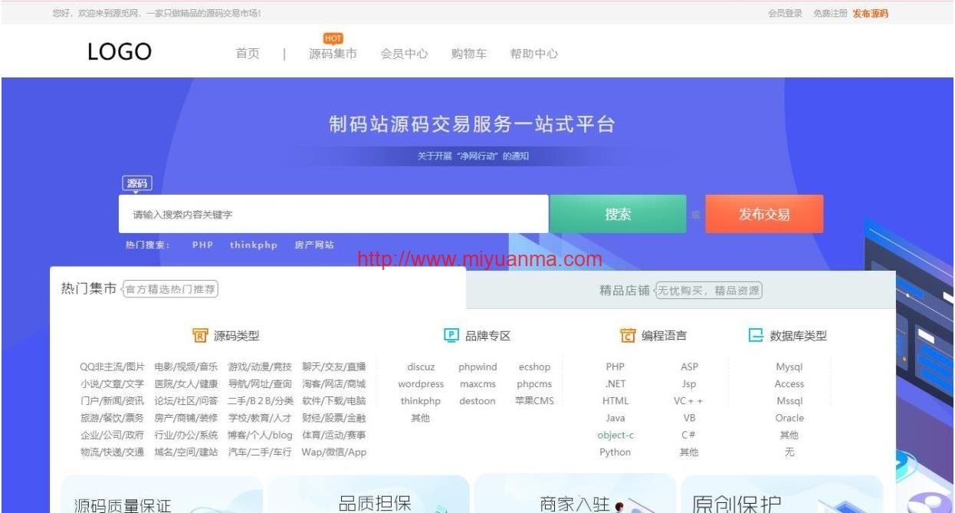This screenshot has height=513, width=955.
Task: Open the 论坛/社区/问答 category
Action: tap(186, 401)
